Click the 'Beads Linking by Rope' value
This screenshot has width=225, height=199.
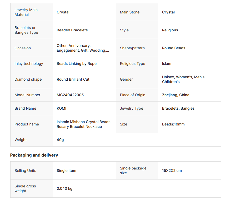(x=77, y=64)
